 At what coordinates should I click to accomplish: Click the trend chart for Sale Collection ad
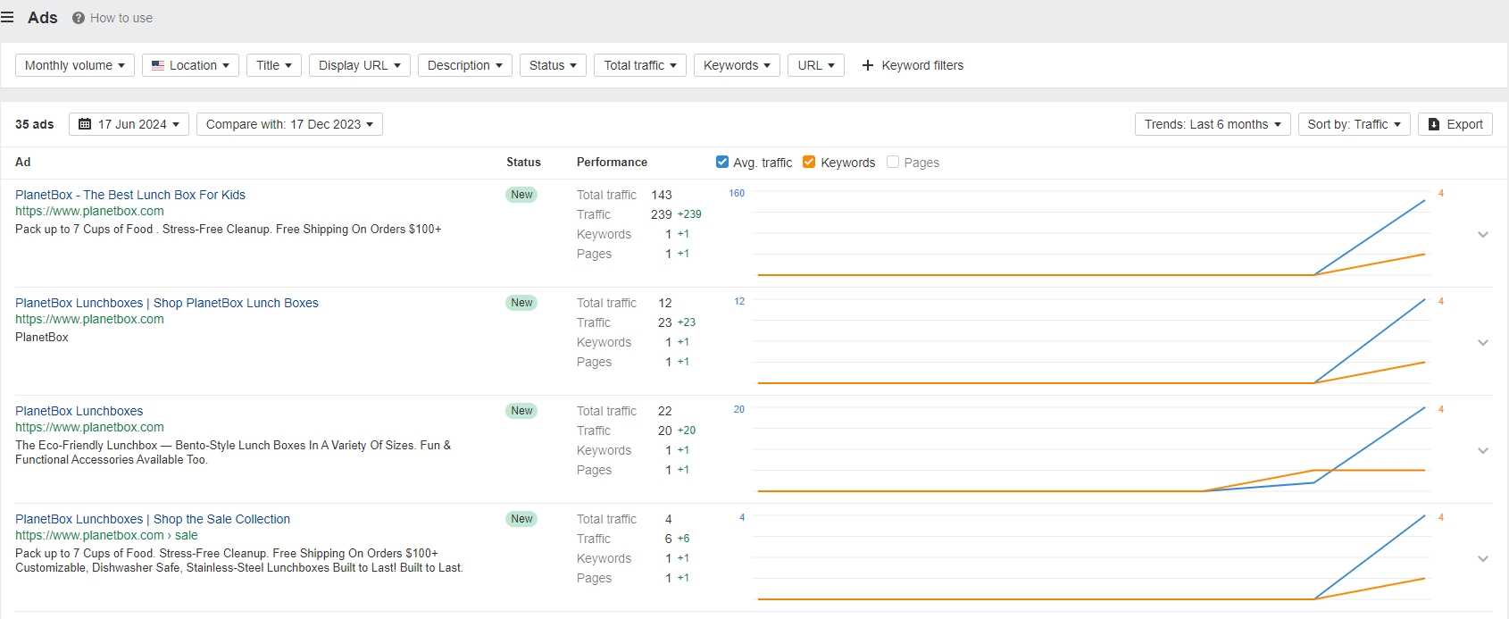point(1090,558)
